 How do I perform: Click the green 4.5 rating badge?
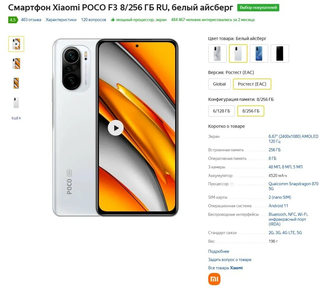click(x=13, y=20)
